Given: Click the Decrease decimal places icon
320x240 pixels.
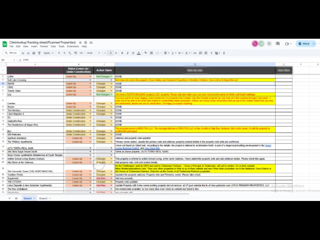Looking at the screenshot, I should point(70,53).
